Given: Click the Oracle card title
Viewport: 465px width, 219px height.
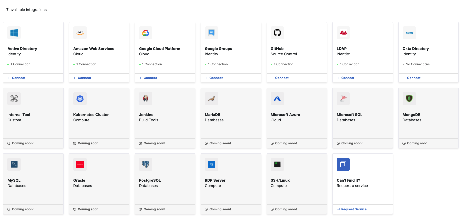Looking at the screenshot, I should [79, 180].
